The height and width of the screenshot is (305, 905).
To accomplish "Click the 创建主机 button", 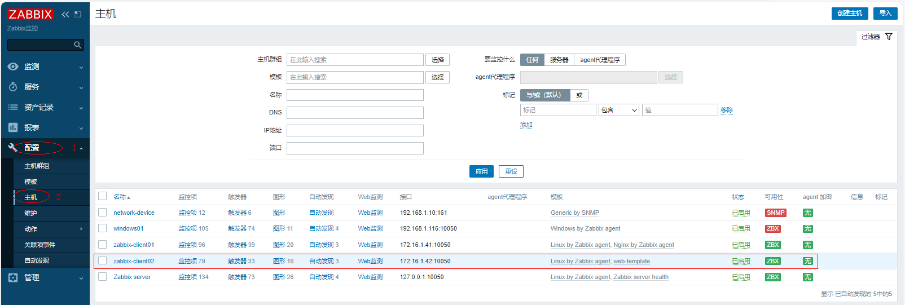I will [849, 13].
